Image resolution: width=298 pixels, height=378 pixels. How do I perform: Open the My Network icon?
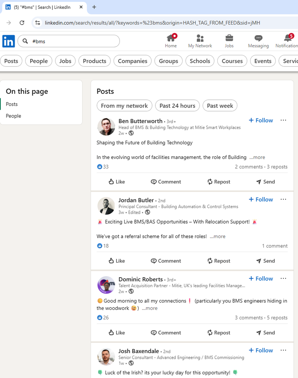pyautogui.click(x=200, y=41)
